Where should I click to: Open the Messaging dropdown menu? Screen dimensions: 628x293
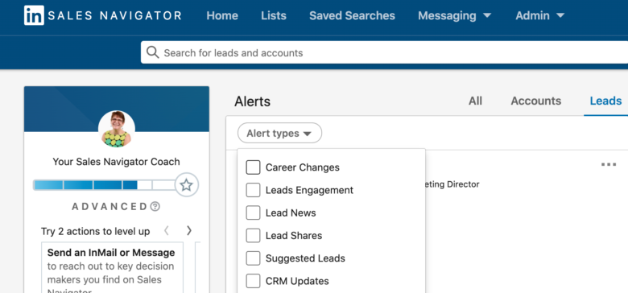pos(454,15)
